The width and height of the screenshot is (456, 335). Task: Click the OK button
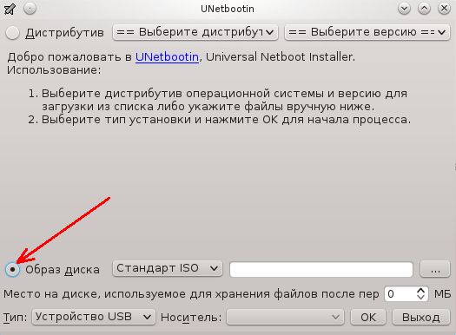[368, 317]
